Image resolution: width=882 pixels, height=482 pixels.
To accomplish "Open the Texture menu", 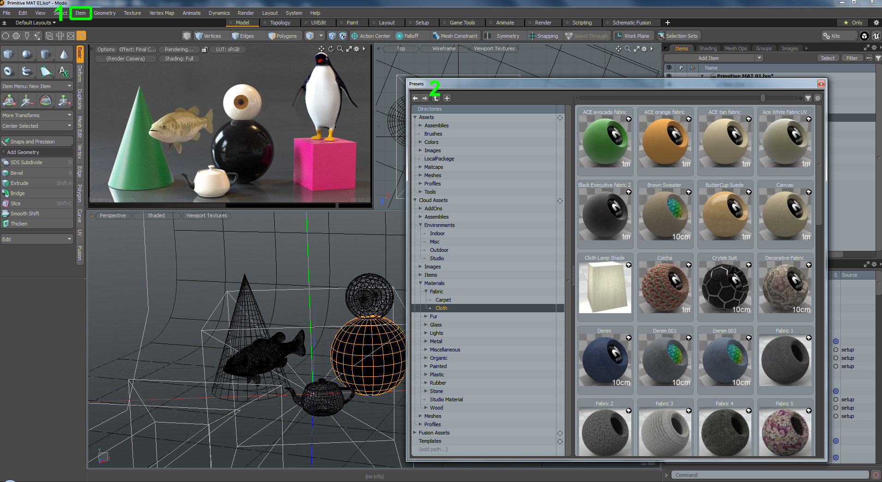I will click(132, 13).
